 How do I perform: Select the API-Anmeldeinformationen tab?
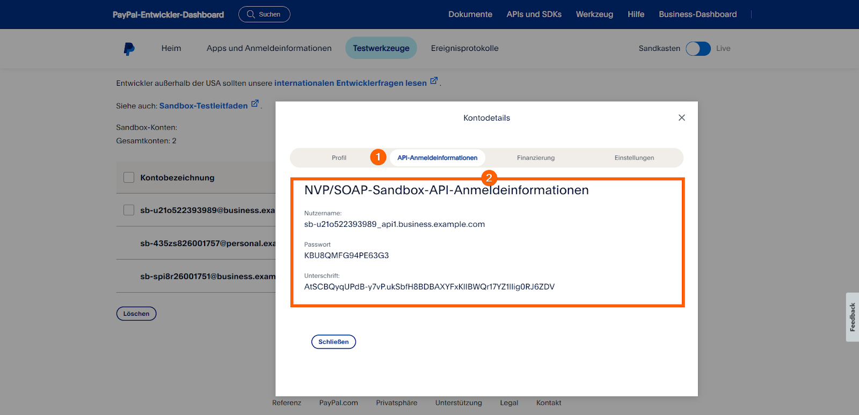coord(438,158)
